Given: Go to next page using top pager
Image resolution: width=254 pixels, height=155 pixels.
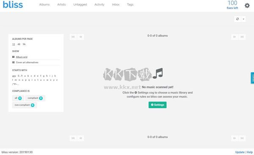Looking at the screenshot, I should [x=235, y=37].
